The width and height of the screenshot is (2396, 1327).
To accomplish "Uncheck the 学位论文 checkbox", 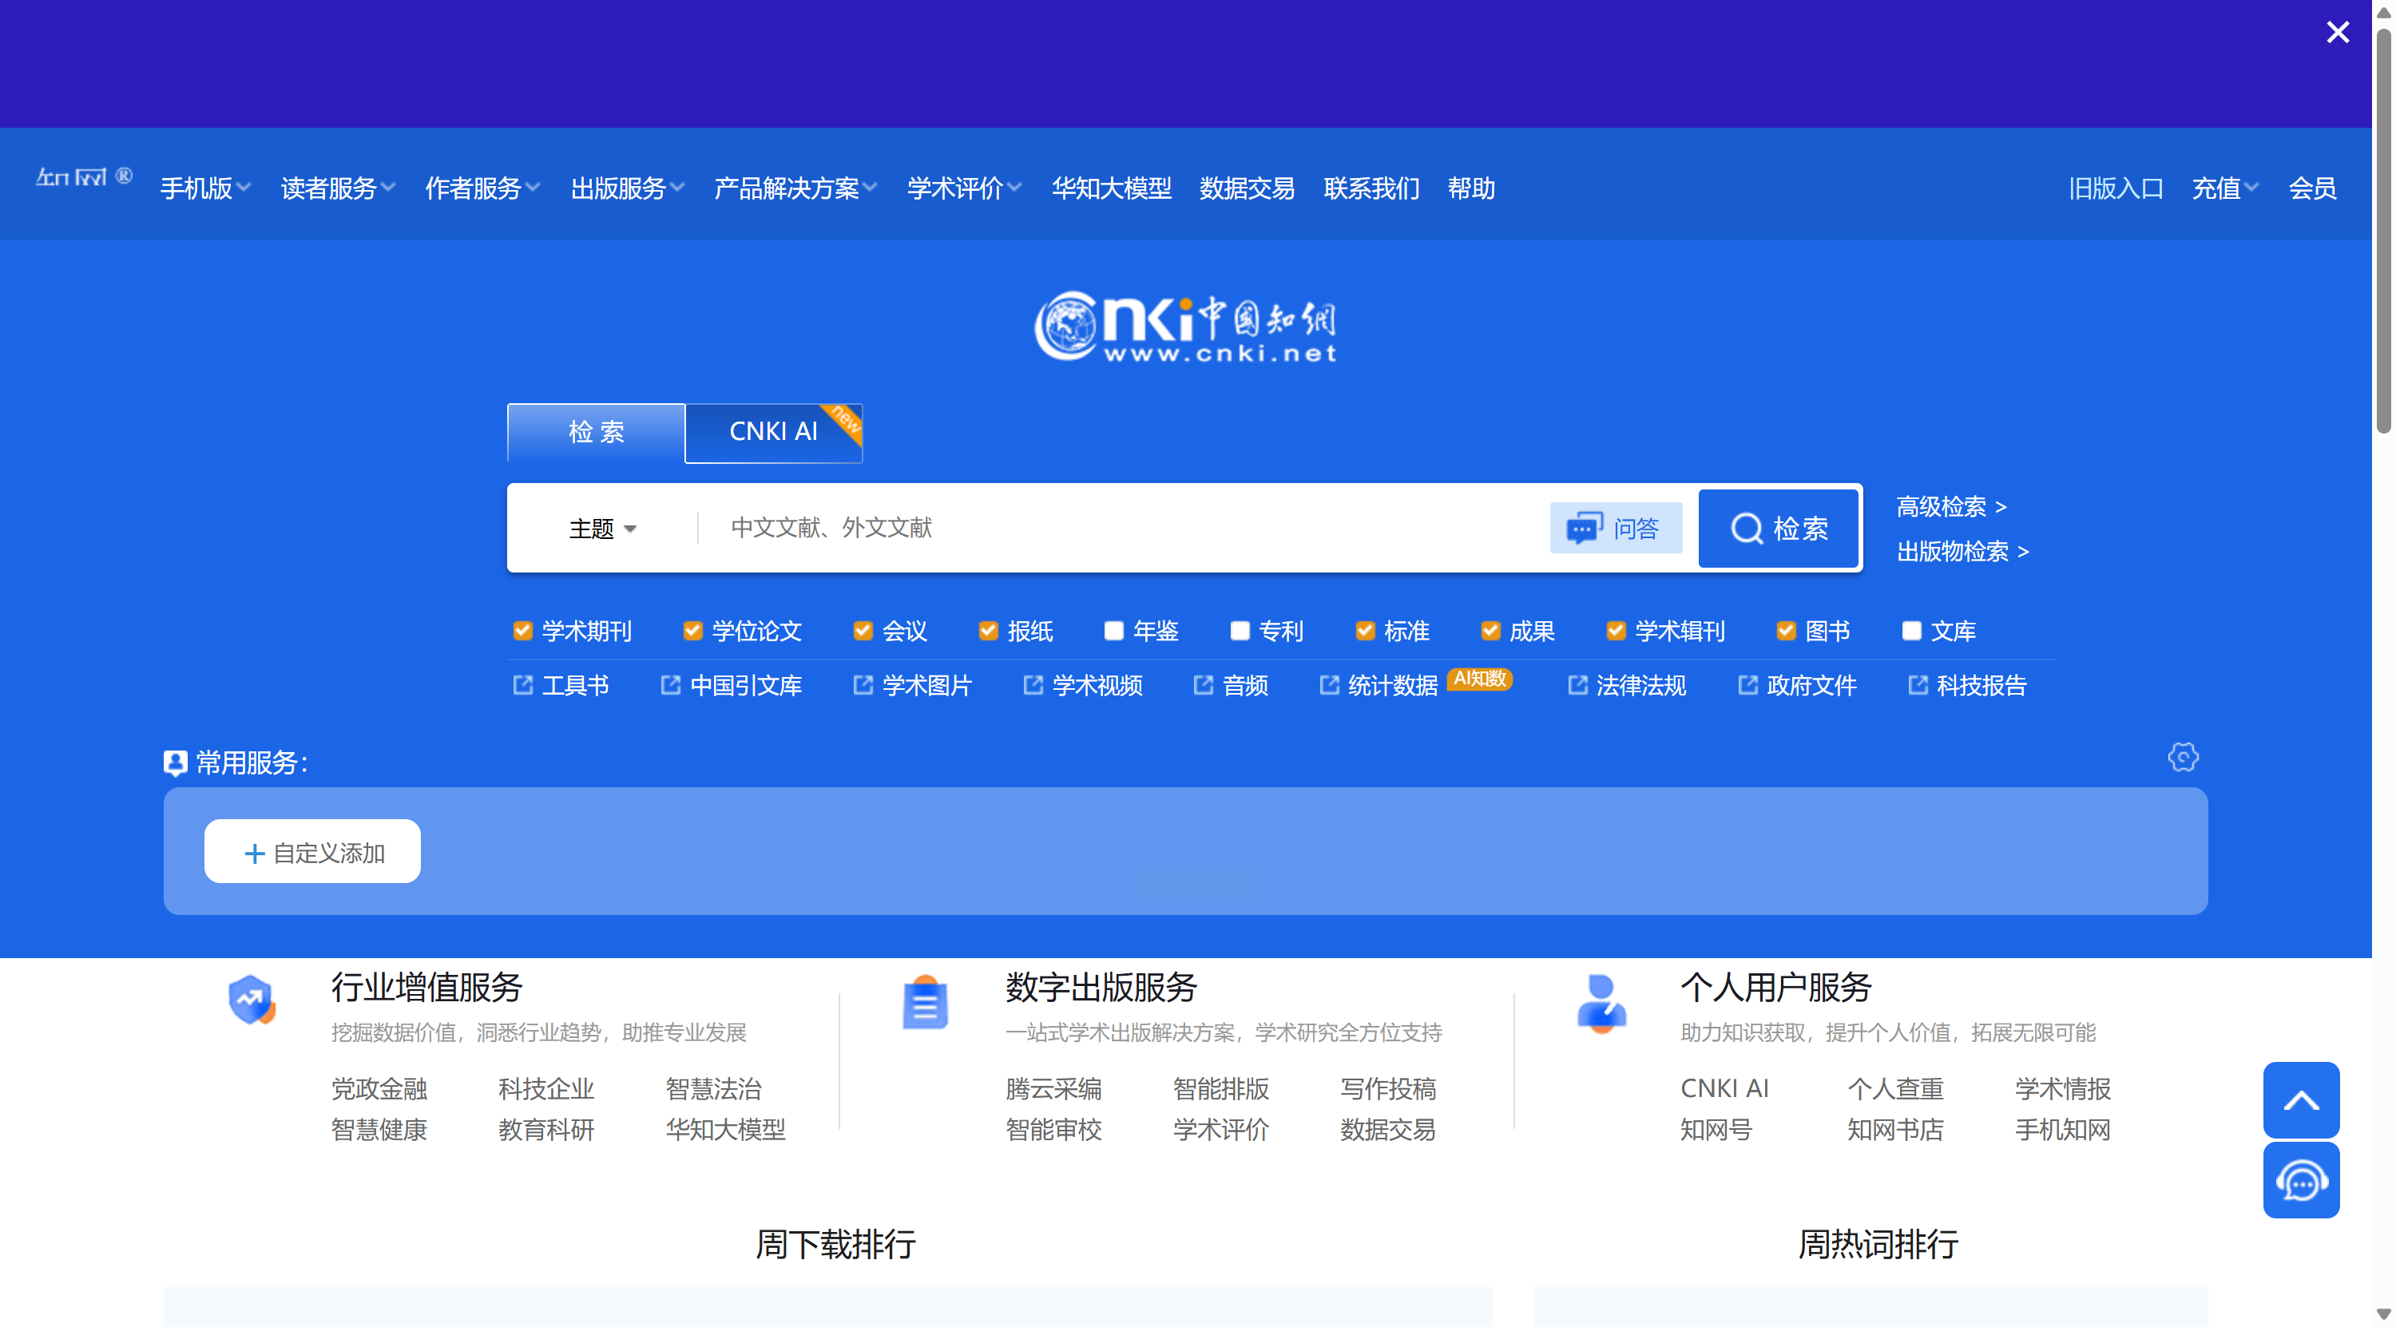I will [693, 631].
